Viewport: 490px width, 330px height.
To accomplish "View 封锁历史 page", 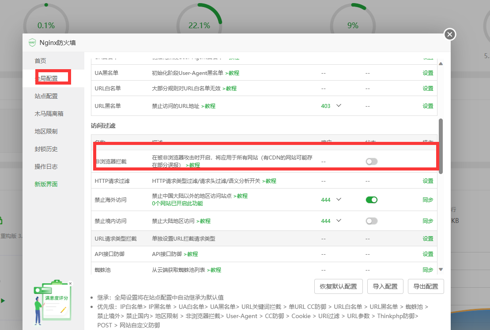I will [46, 149].
